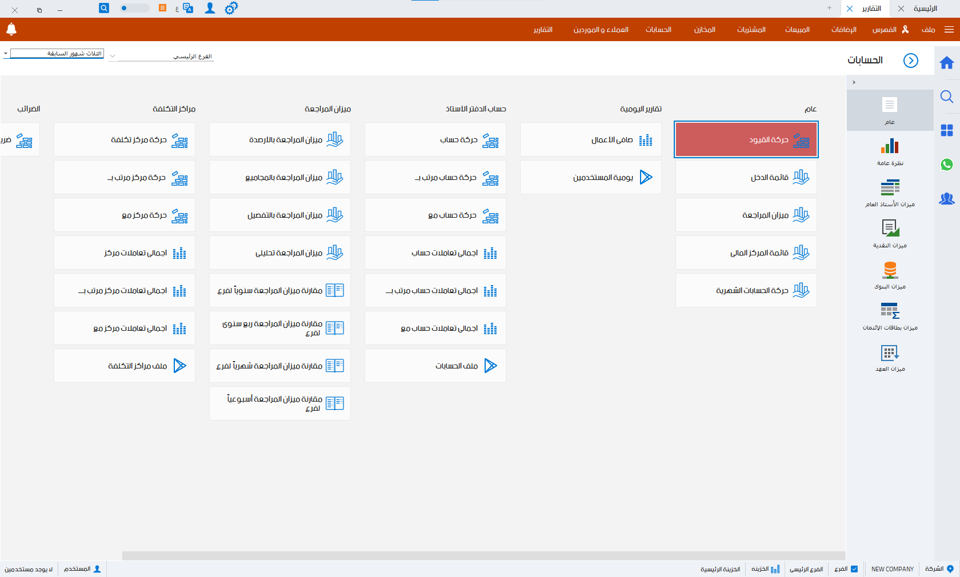The height and width of the screenshot is (577, 960).
Task: Click the notification bell icon
Action: click(11, 29)
